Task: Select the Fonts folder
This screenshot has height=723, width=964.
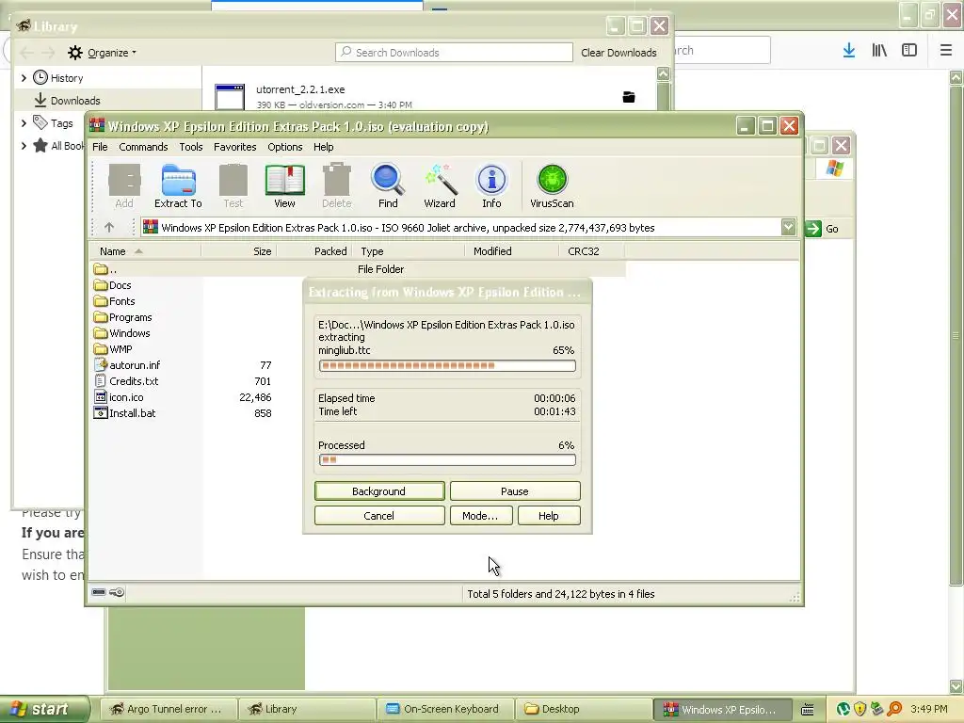Action: pyautogui.click(x=114, y=301)
